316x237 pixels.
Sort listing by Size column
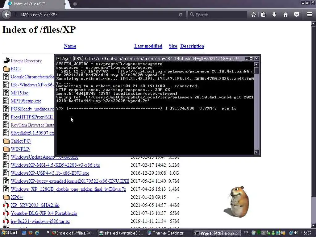[173, 46]
